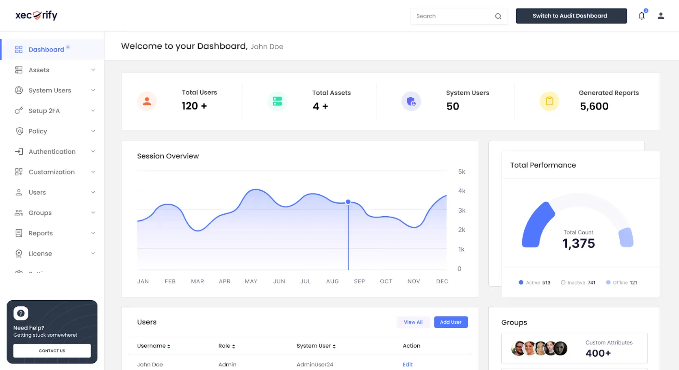This screenshot has width=679, height=370.
Task: Toggle the Offline legend item
Action: (x=621, y=283)
